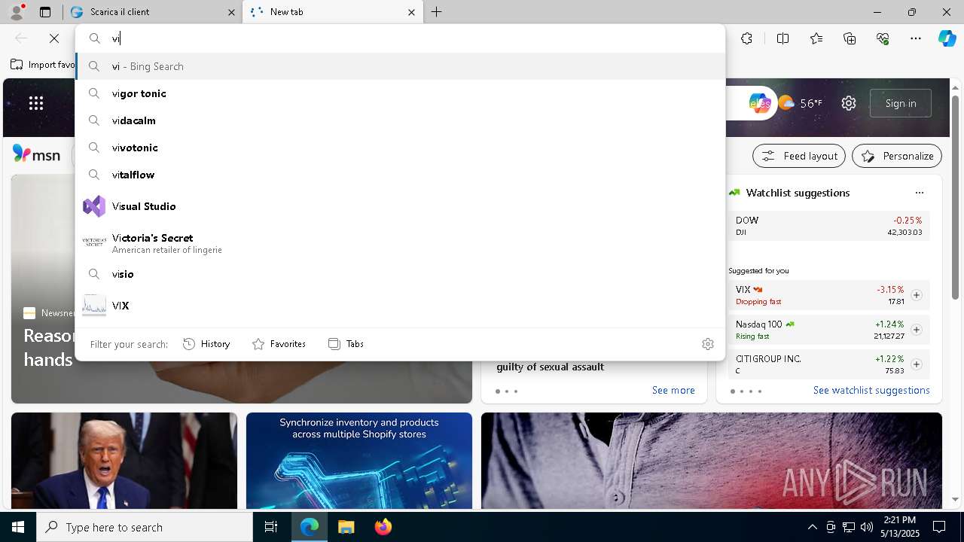Open the See more link
The height and width of the screenshot is (542, 964).
[x=673, y=390]
